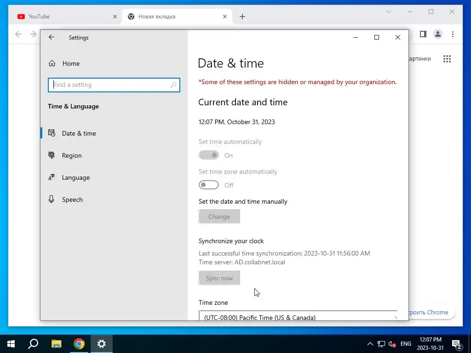The image size is (471, 353).
Task: Open taskbar search magnifier
Action: tap(33, 344)
